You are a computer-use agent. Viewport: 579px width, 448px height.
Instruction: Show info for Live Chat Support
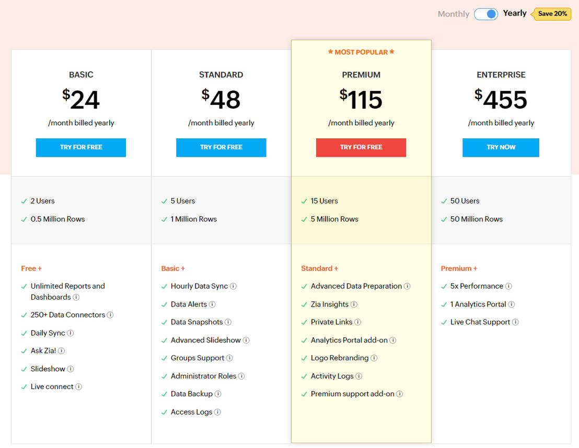515,322
